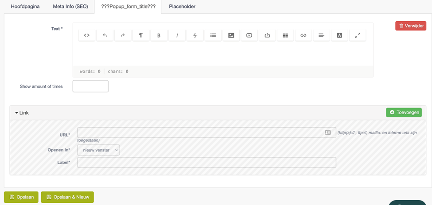Image resolution: width=432 pixels, height=205 pixels.
Task: Undo last edit in text editor
Action: click(105, 35)
